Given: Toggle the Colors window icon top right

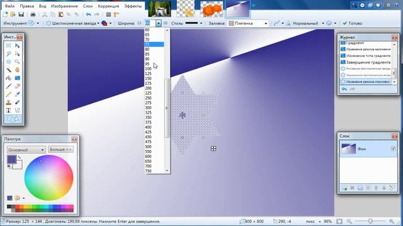Looking at the screenshot, I should pos(378,5).
